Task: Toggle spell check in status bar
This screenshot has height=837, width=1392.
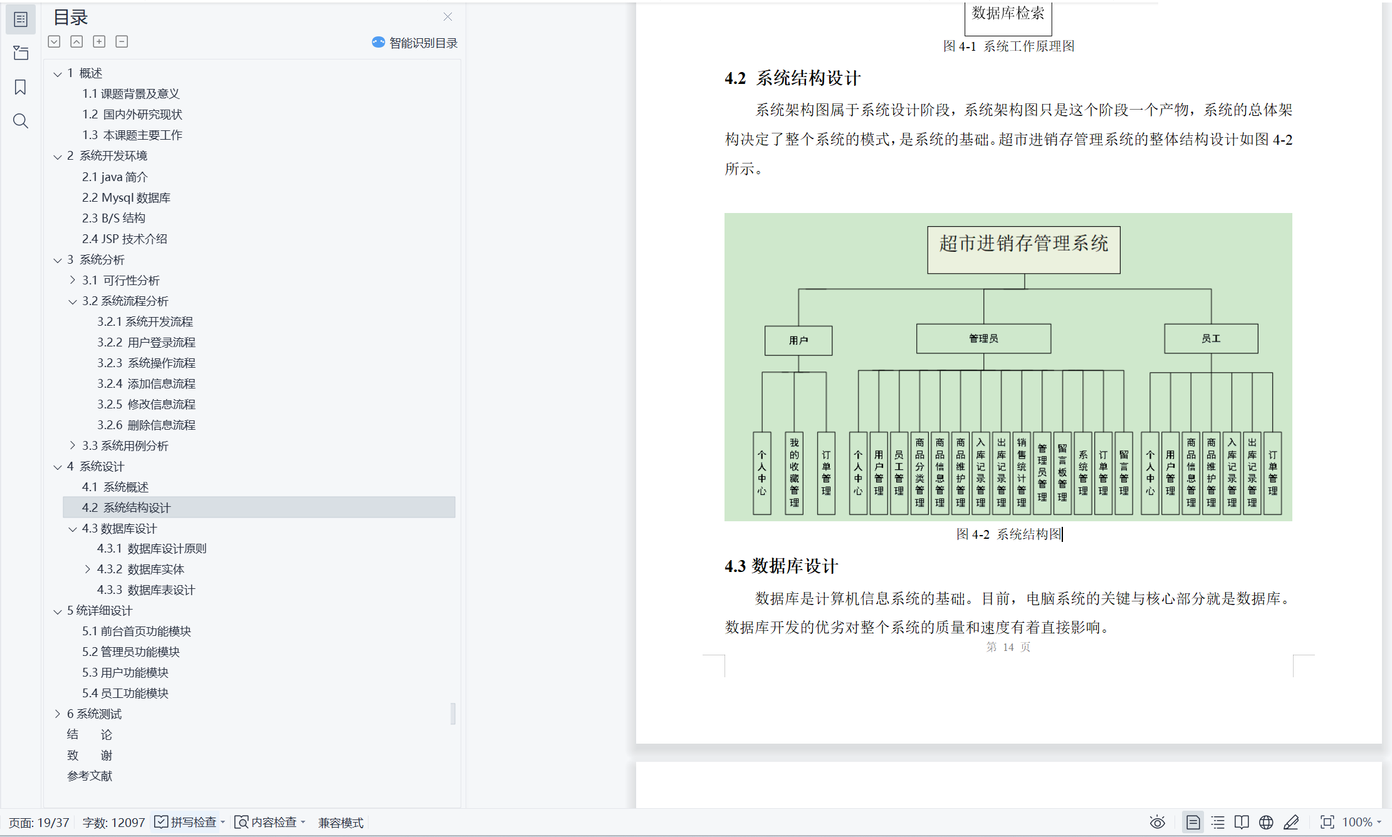Action: 186,822
